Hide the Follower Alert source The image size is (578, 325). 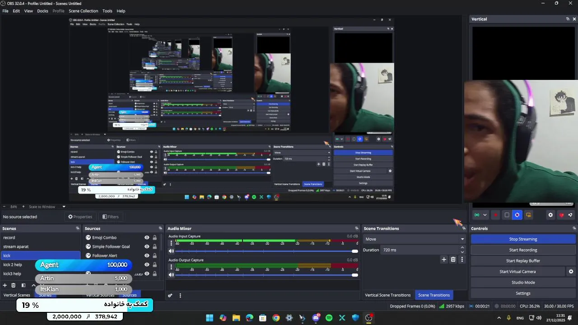pos(147,255)
